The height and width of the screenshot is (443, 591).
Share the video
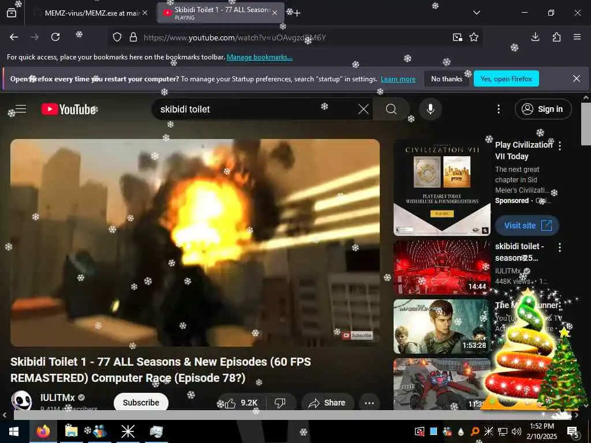(x=328, y=403)
